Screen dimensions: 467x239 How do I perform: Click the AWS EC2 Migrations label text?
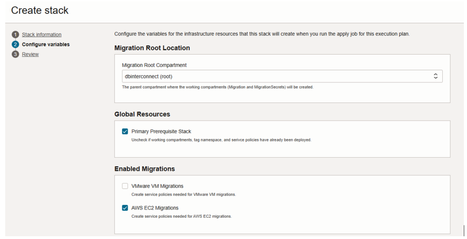155,208
